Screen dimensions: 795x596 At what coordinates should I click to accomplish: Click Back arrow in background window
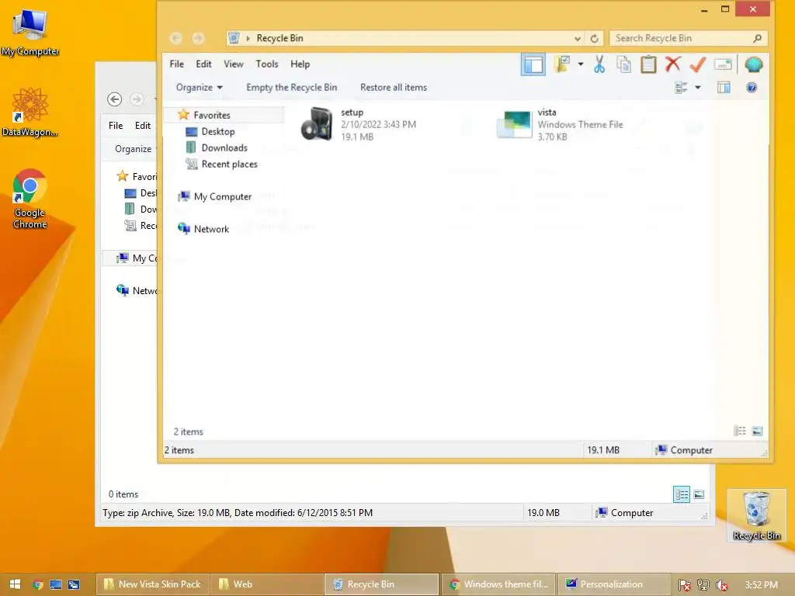[x=115, y=99]
